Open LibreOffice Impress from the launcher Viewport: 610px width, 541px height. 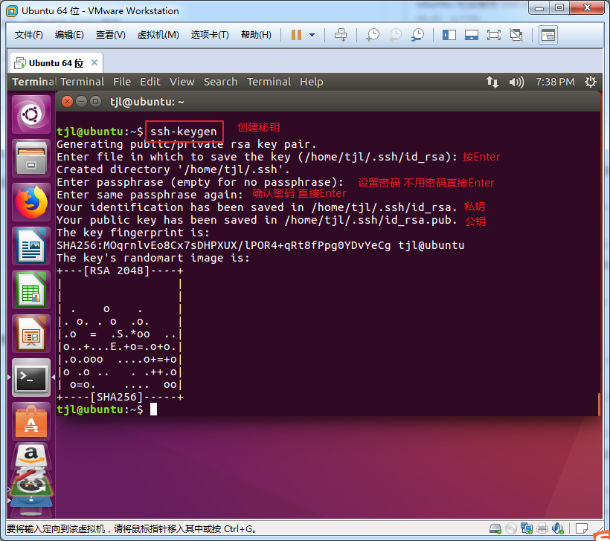(x=31, y=332)
